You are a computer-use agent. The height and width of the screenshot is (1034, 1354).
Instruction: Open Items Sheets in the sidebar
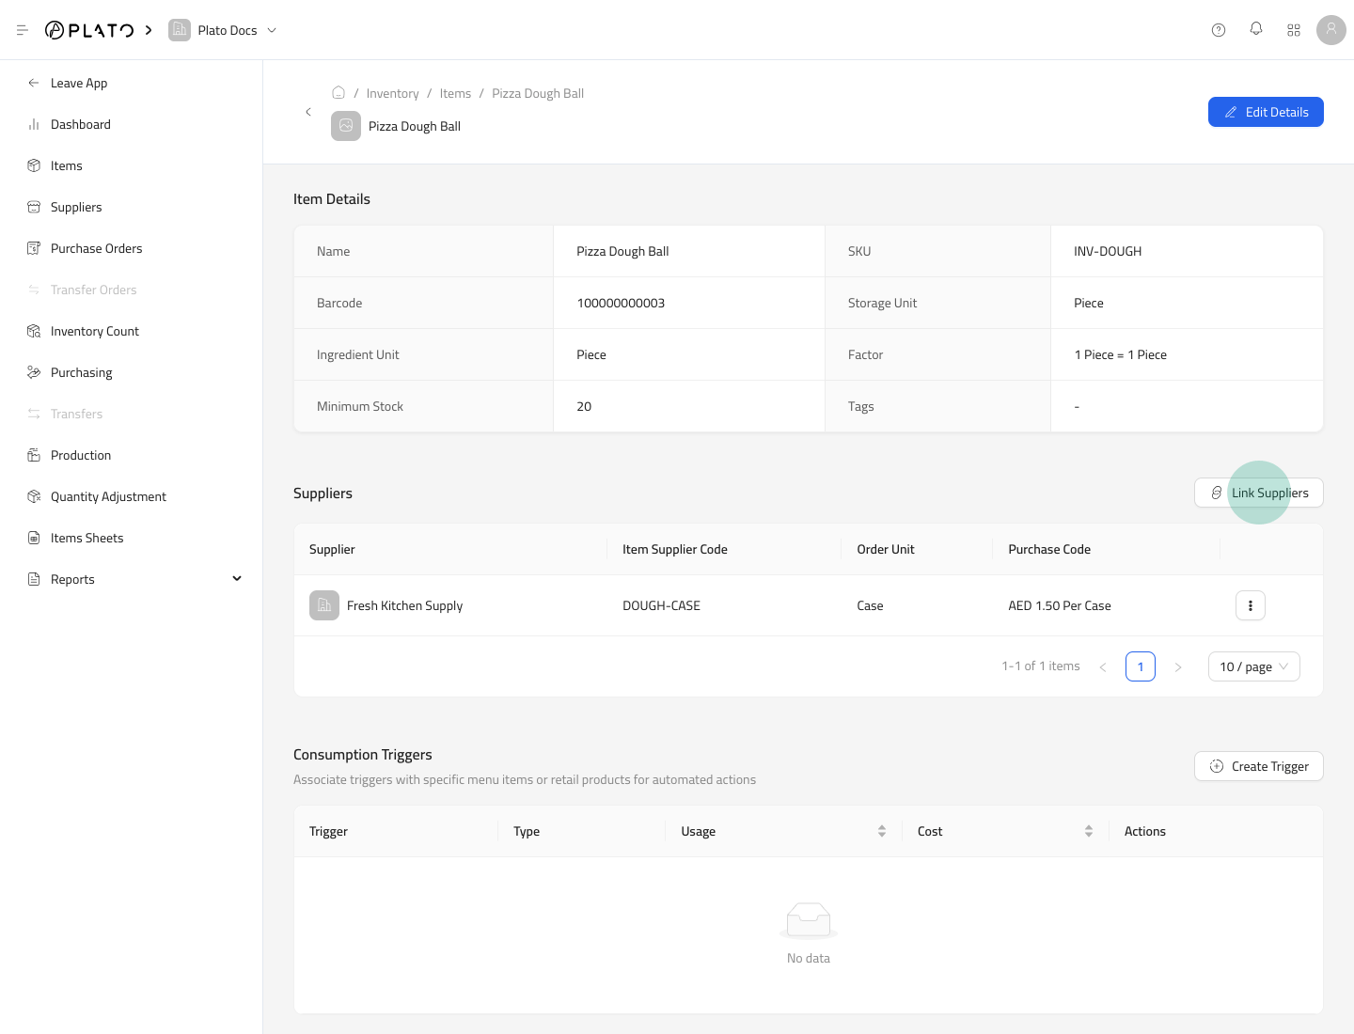[x=87, y=538]
